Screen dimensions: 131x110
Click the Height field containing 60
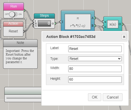95,80
